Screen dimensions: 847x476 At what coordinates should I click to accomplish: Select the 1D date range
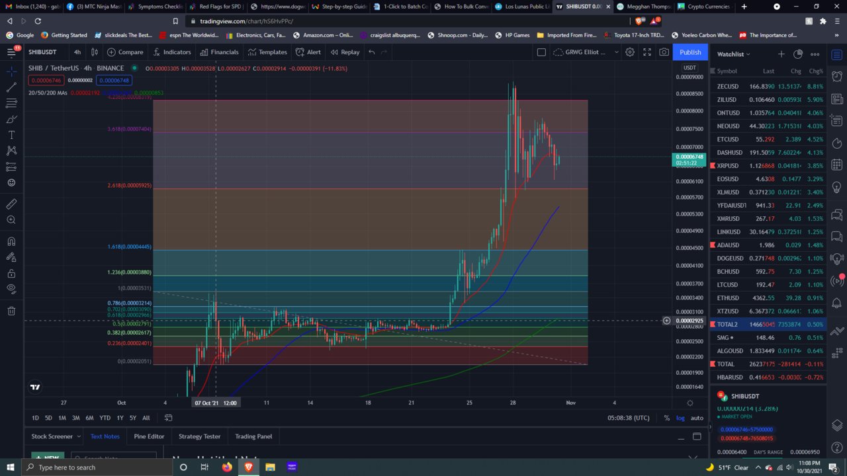click(x=36, y=418)
